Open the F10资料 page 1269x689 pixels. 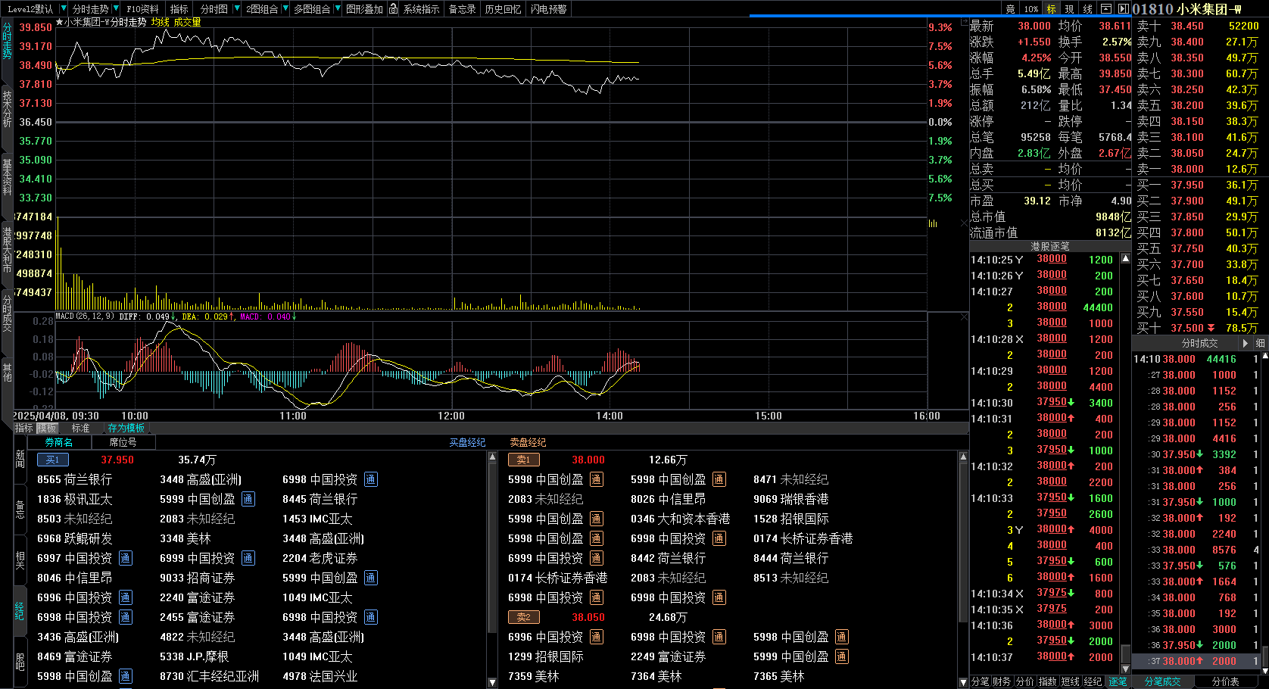click(x=142, y=9)
